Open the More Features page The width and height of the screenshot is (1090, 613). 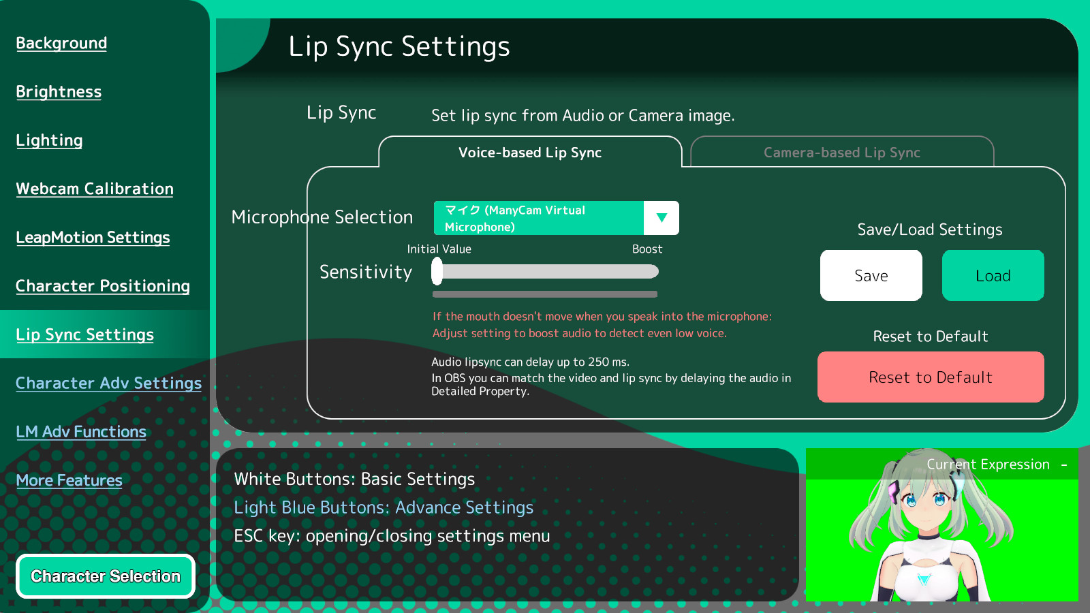pos(69,480)
